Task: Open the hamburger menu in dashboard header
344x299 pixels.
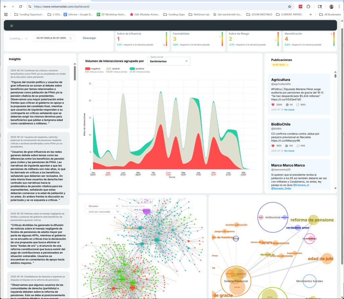Action: (11, 26)
